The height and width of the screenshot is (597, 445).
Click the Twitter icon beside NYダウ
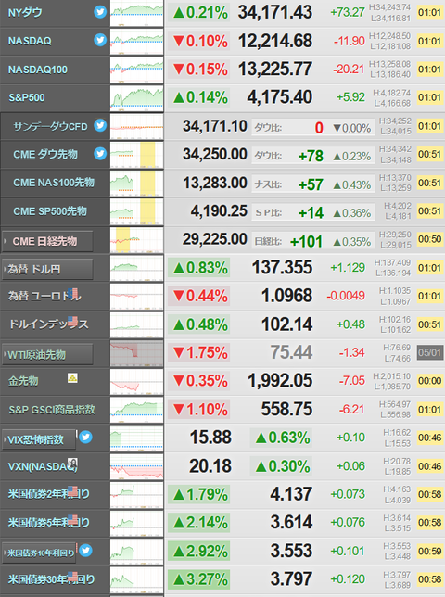100,12
